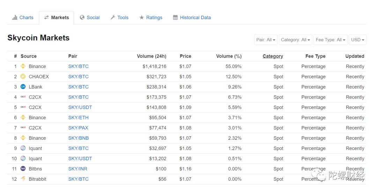Screen dimensions: 377x192
Task: Click the wrench icon beside Tools
Action: pyautogui.click(x=113, y=17)
